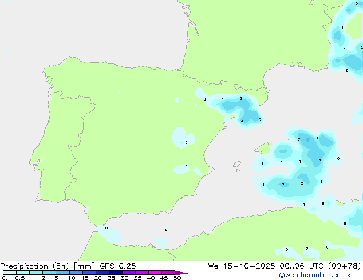Click the '35' legend scale label
363x280 pixels.
click(137, 278)
